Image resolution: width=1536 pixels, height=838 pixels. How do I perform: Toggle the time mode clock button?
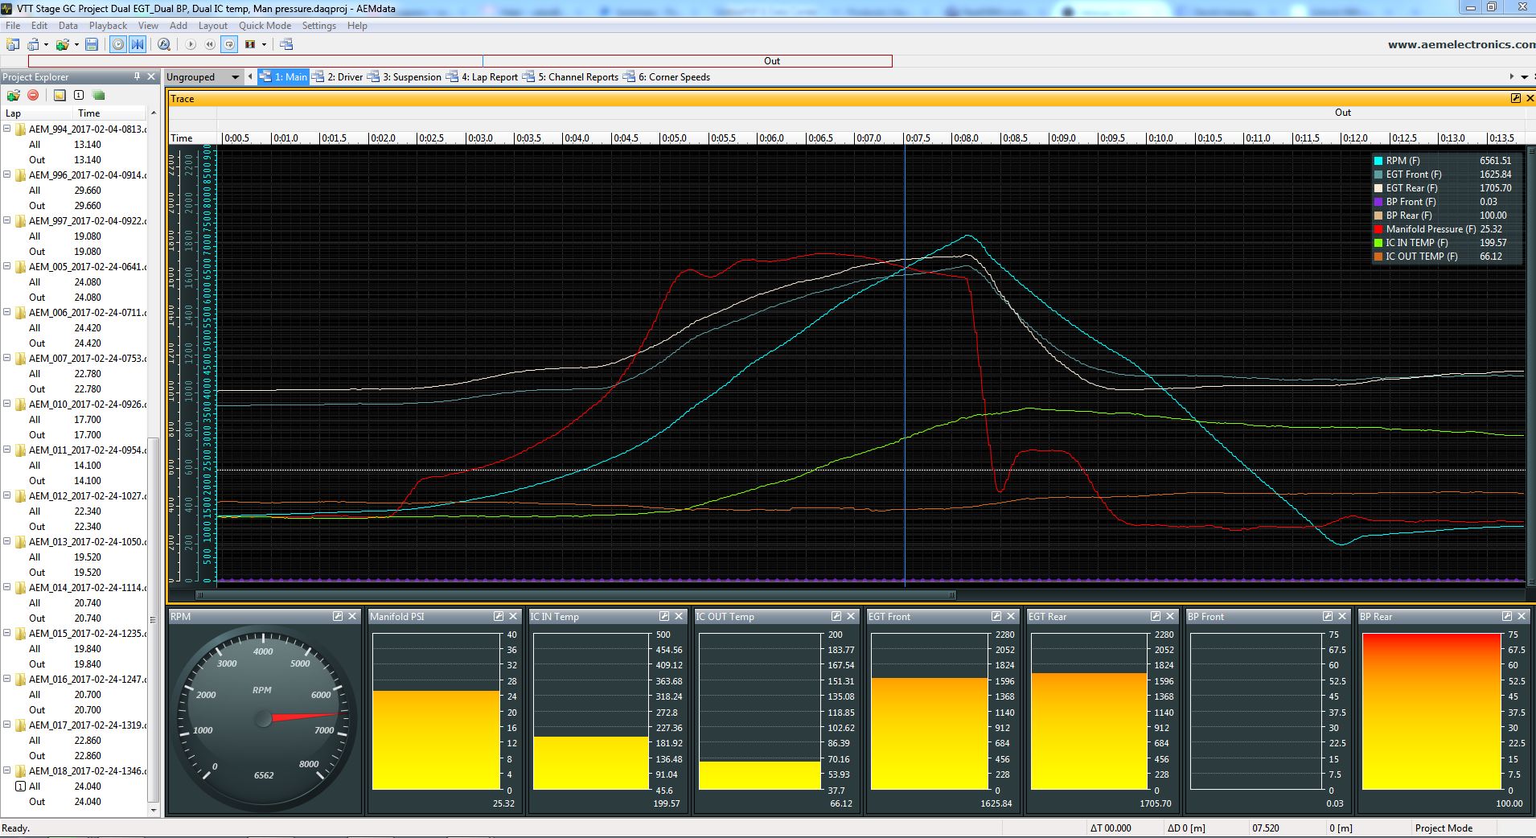[118, 44]
